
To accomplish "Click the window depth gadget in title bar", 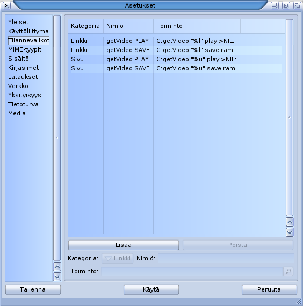I will point(297,5).
